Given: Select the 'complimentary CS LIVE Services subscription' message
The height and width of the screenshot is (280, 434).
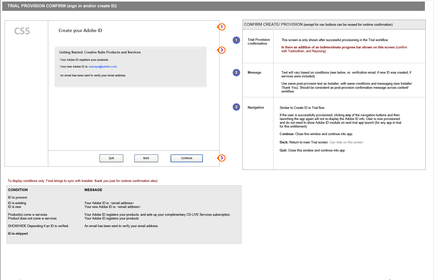Looking at the screenshot, I should coord(157,214).
